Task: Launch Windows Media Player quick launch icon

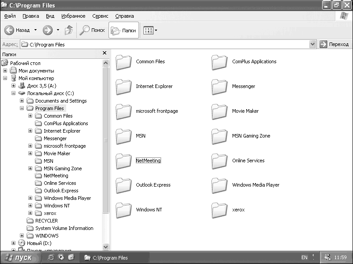Action: pos(61,257)
